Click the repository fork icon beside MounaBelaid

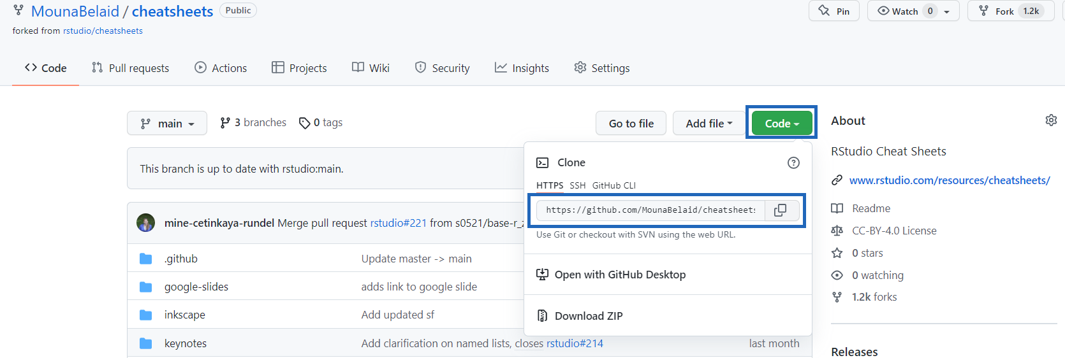[18, 10]
